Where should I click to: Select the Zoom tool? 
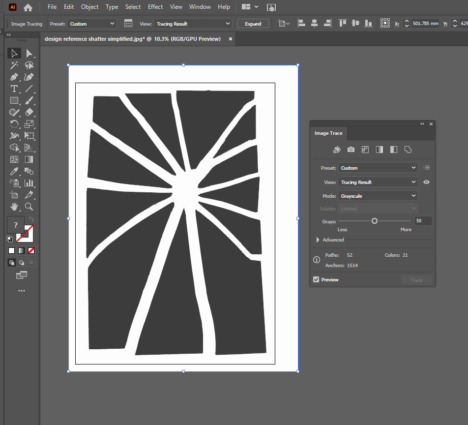tap(29, 207)
